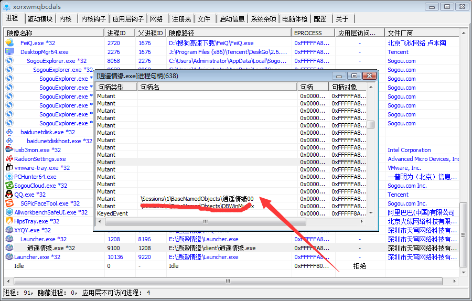
Task: Click handle dialog scroll right arrow
Action: click(x=361, y=221)
